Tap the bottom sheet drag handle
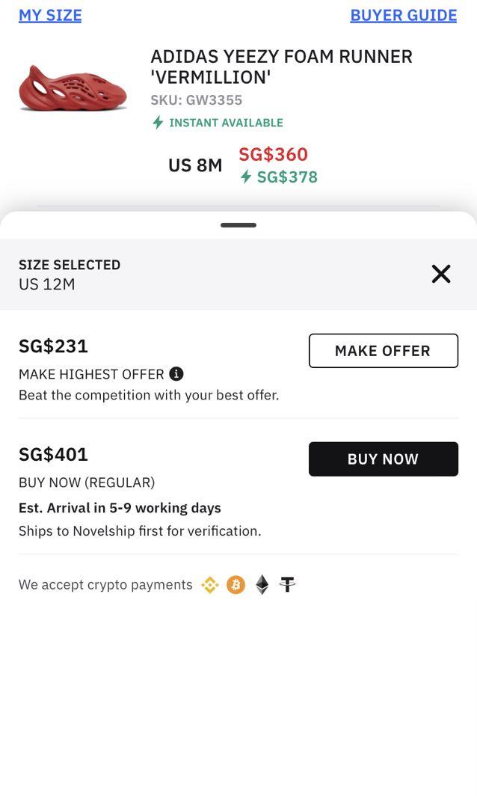The image size is (477, 796). 238,225
